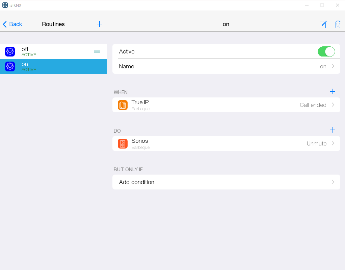
Task: Click the True IP intercom icon
Action: coord(123,105)
